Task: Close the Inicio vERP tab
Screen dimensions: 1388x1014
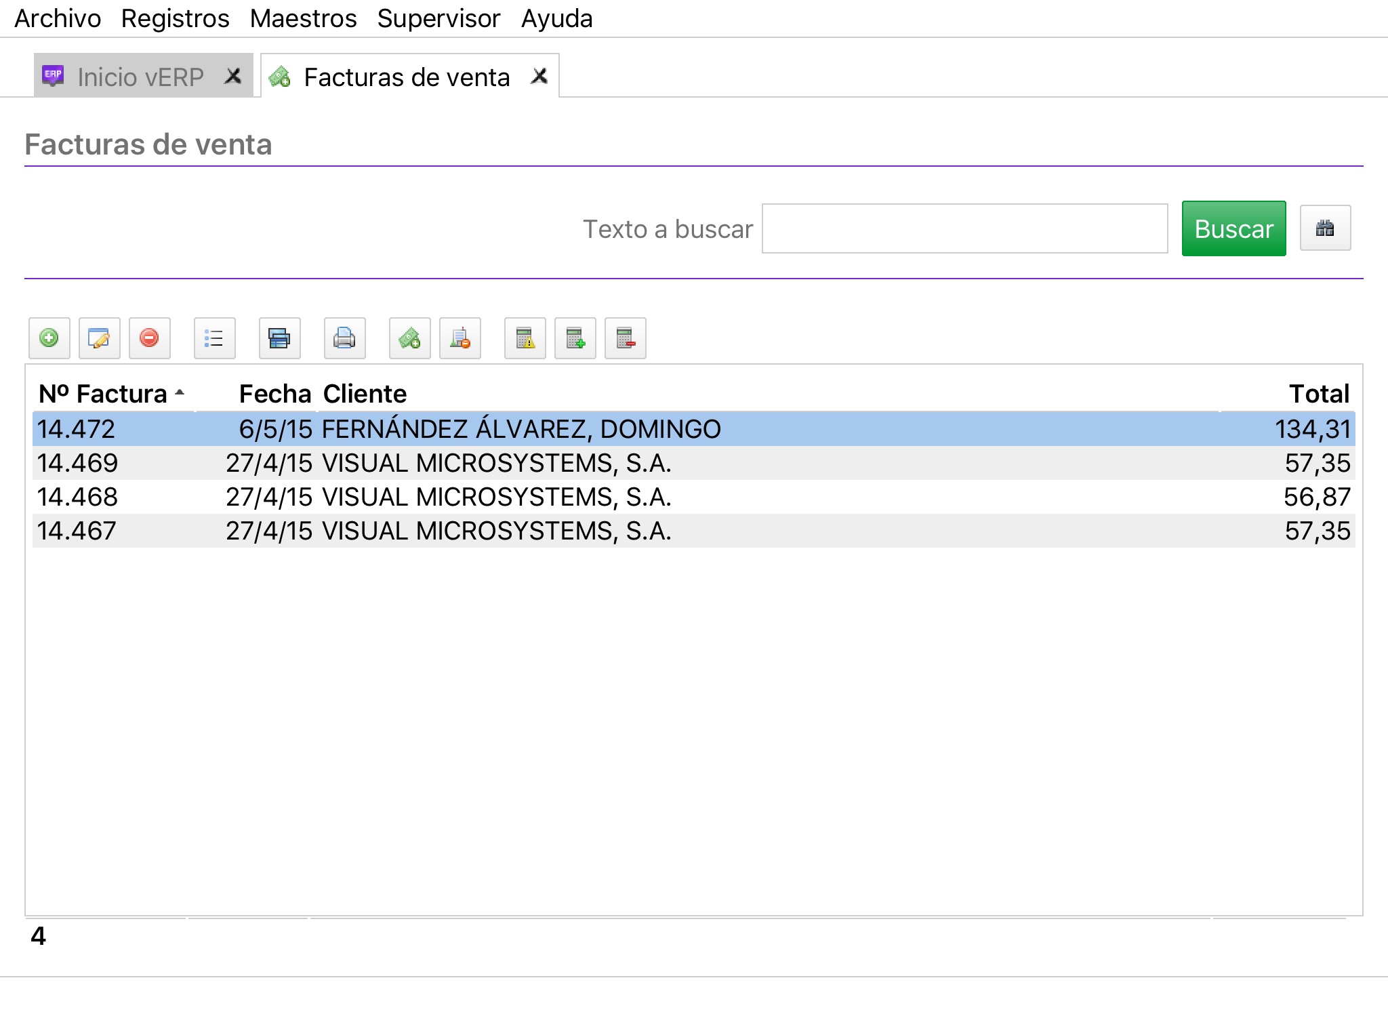Action: tap(233, 76)
